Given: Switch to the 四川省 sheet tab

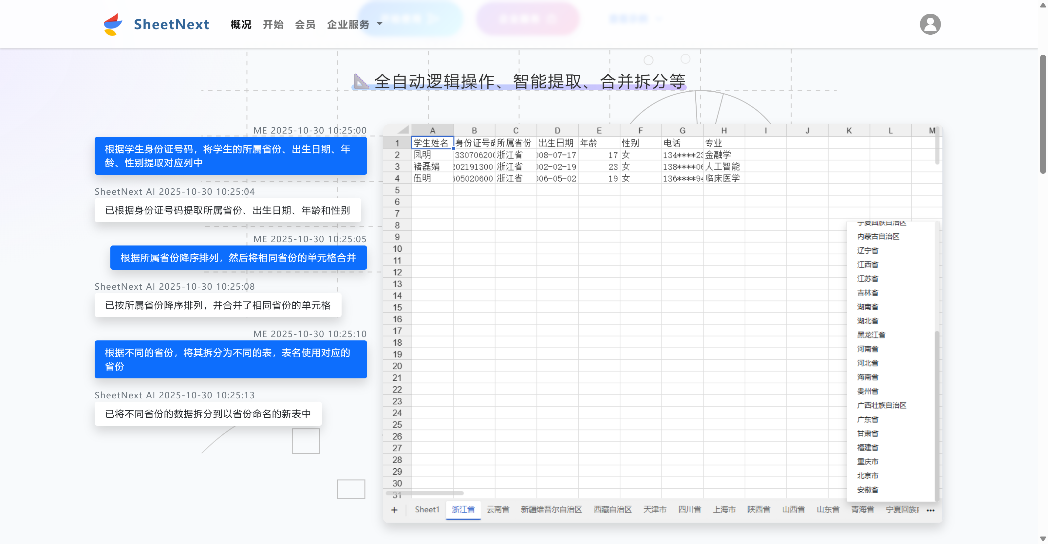Looking at the screenshot, I should (x=690, y=509).
